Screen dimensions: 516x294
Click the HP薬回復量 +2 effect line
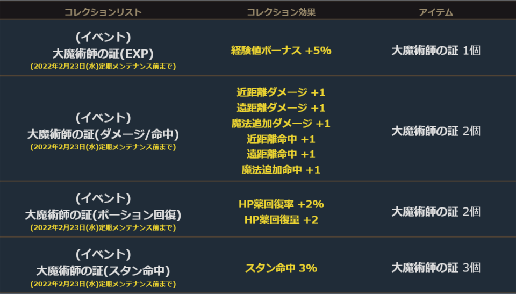coord(281,220)
